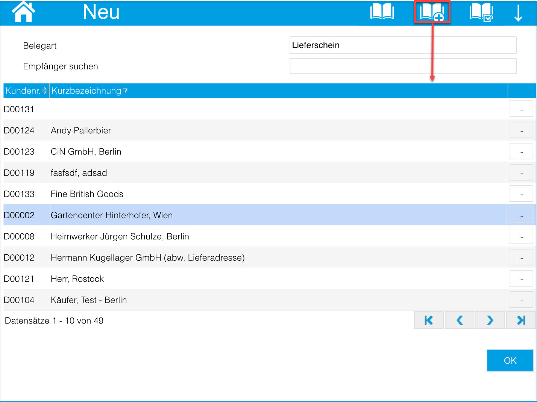Viewport: 537px width, 402px height.
Task: Click customer number D00104
Action: click(19, 300)
